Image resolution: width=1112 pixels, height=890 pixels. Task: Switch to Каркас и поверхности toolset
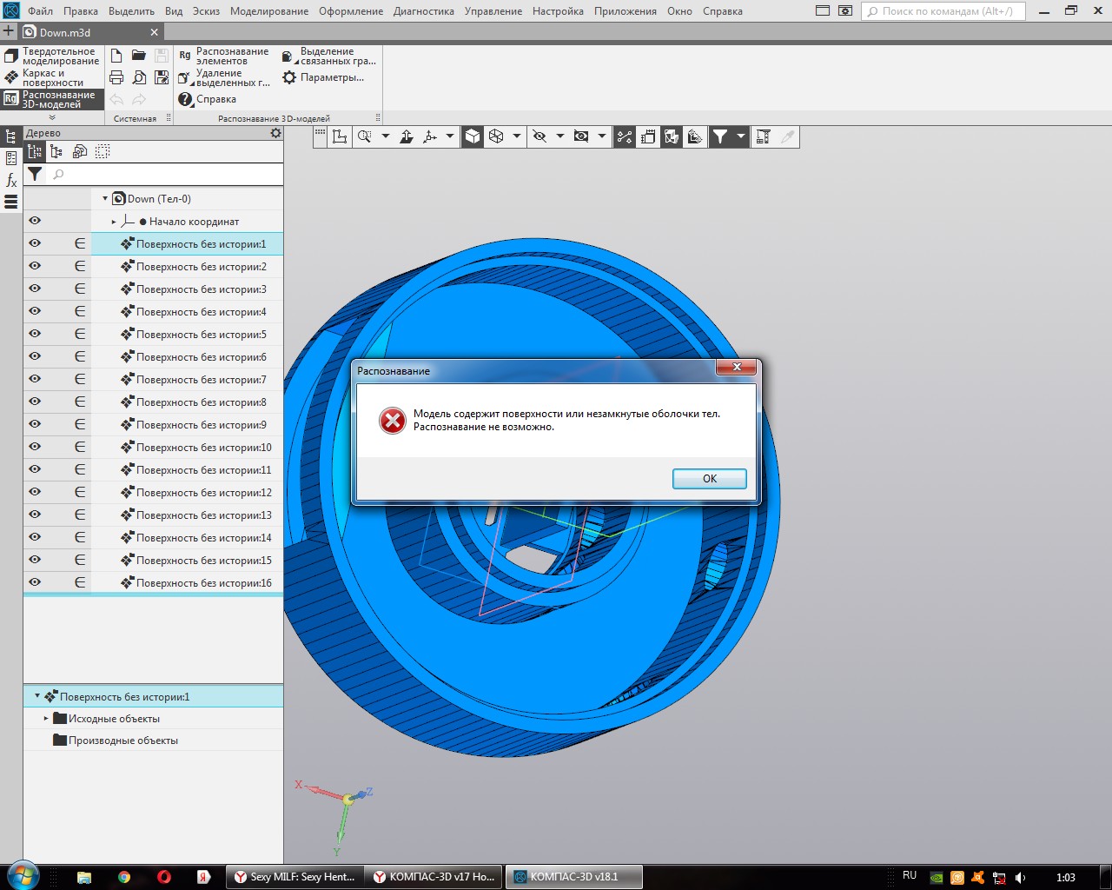point(52,77)
